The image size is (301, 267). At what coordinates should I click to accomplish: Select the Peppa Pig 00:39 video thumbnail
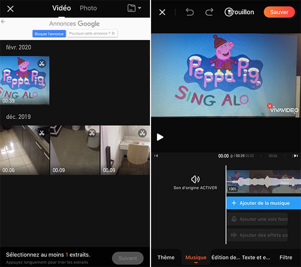point(25,80)
